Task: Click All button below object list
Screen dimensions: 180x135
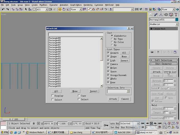Action: 56,91
